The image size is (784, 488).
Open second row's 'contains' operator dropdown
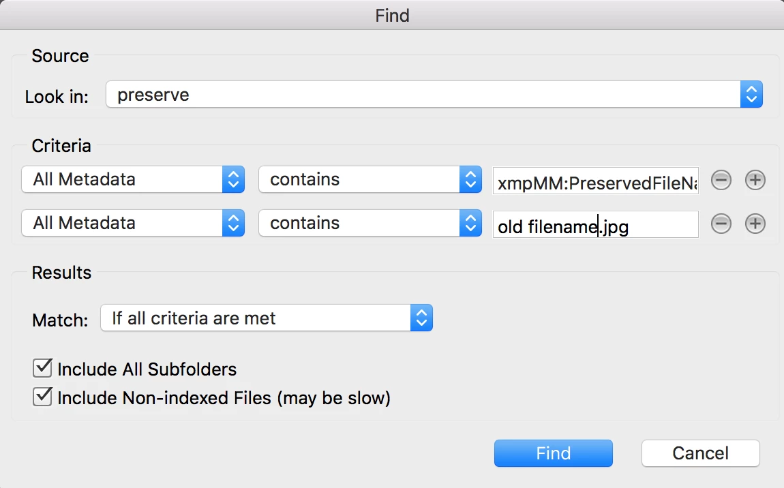[370, 224]
